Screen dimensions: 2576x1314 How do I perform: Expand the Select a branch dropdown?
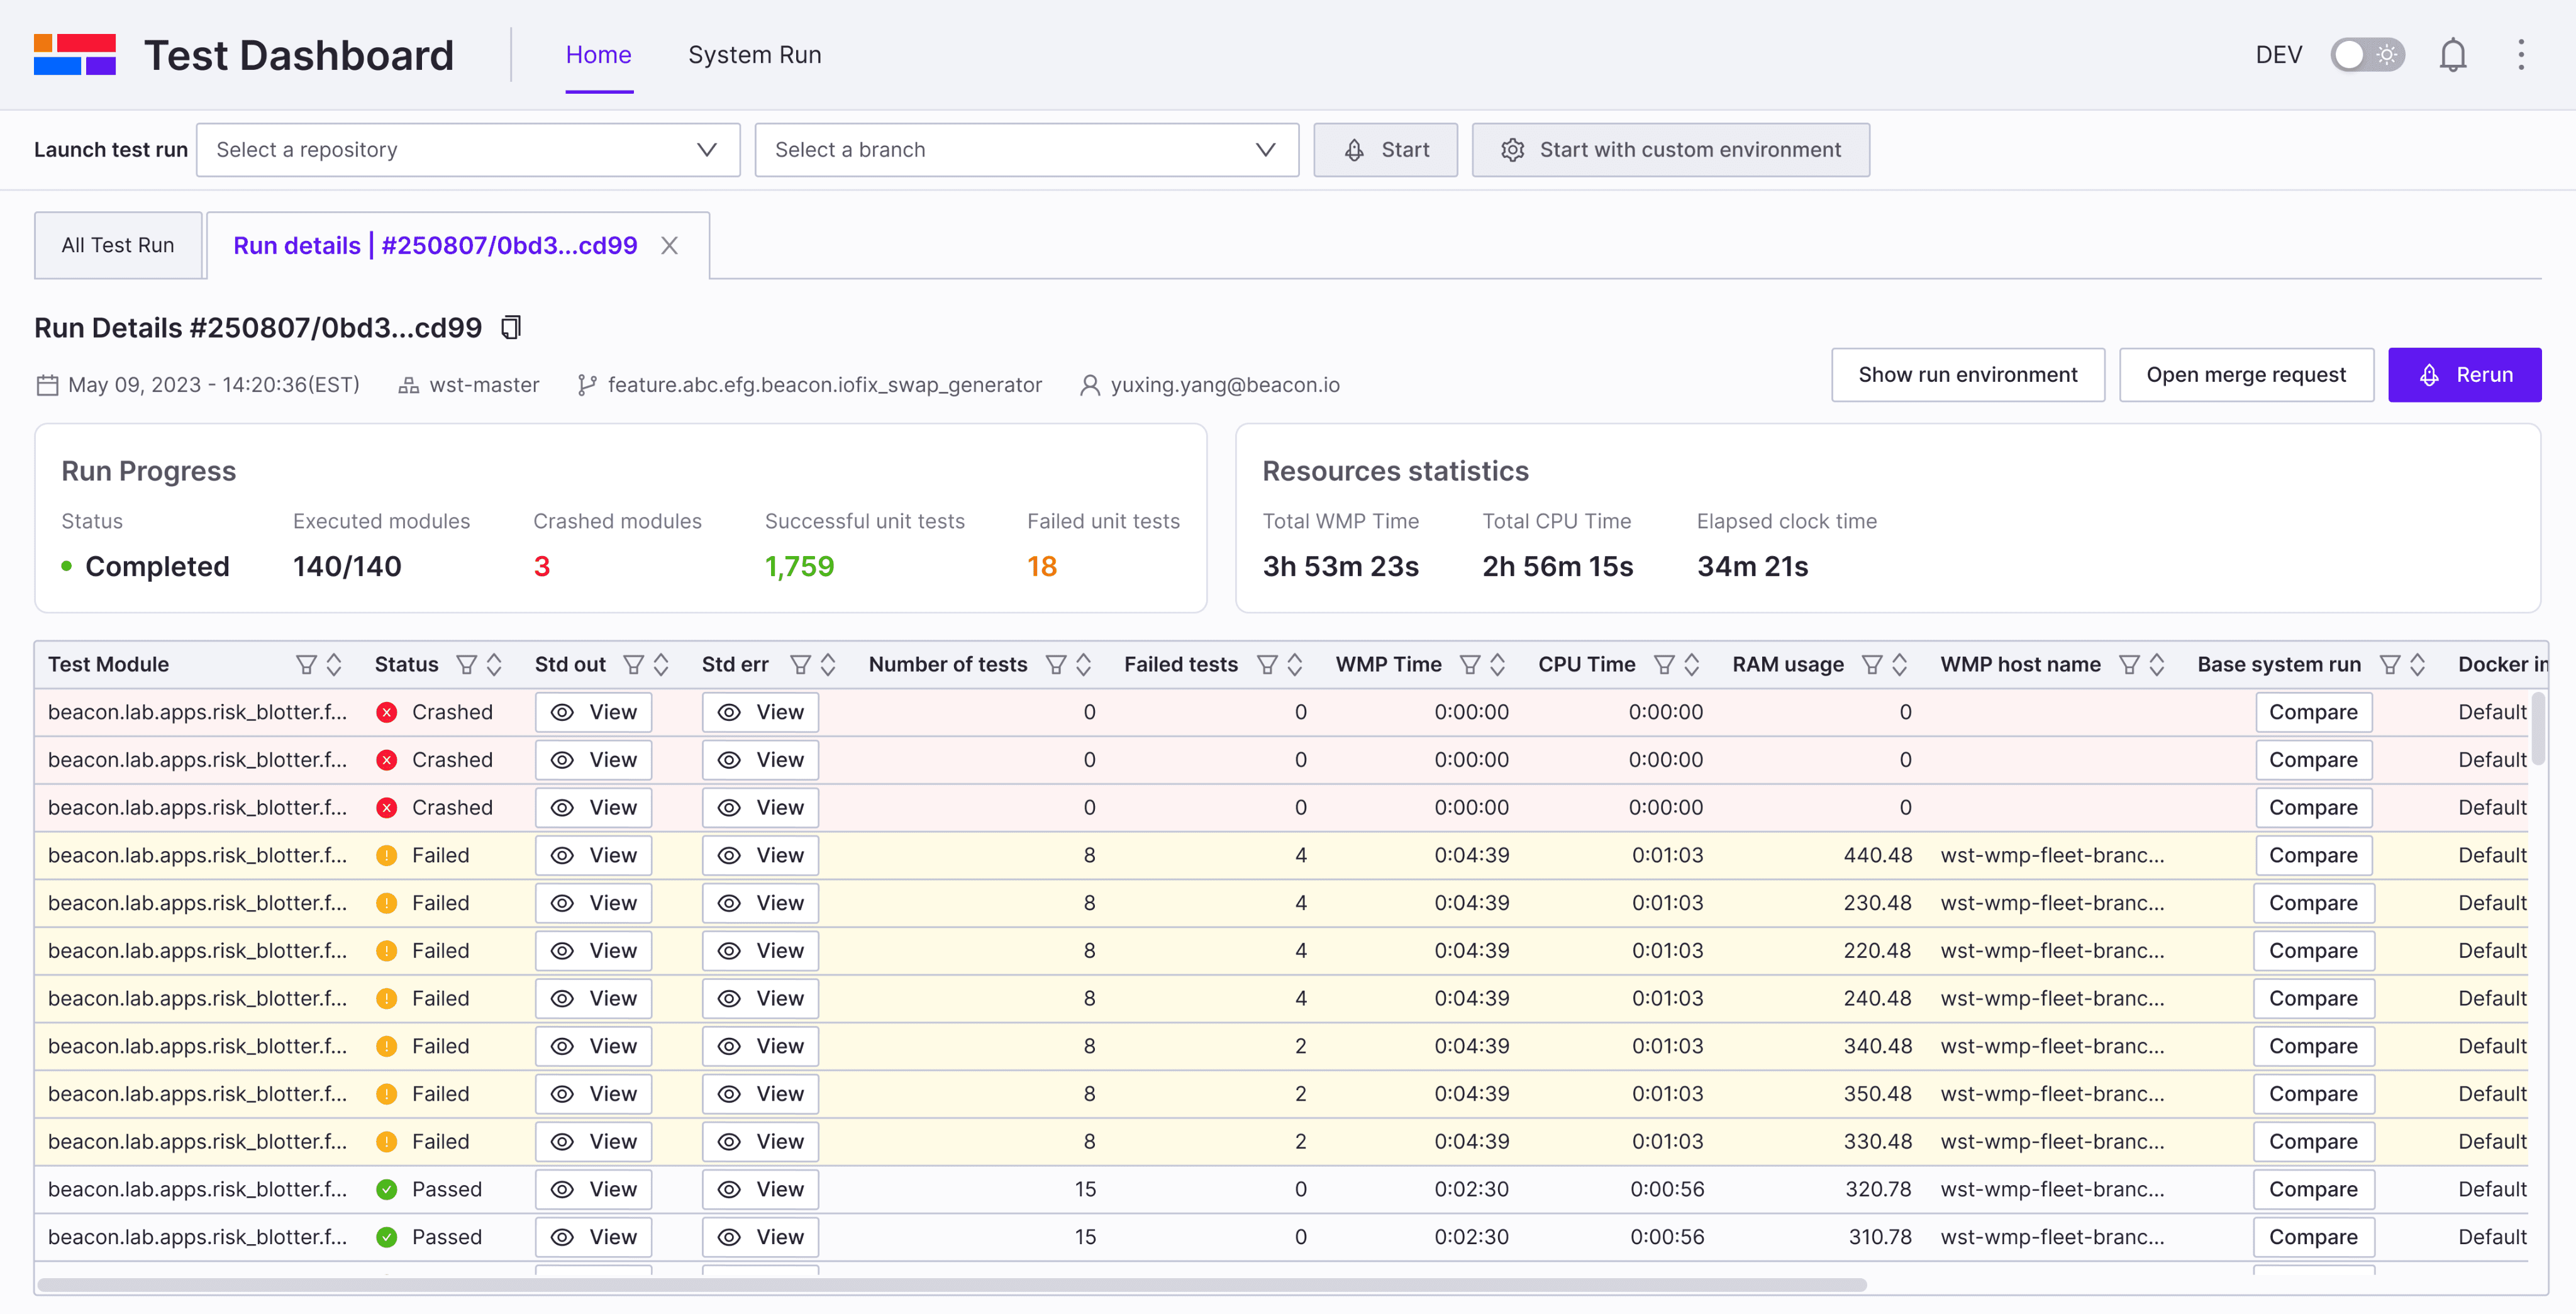tap(1026, 150)
